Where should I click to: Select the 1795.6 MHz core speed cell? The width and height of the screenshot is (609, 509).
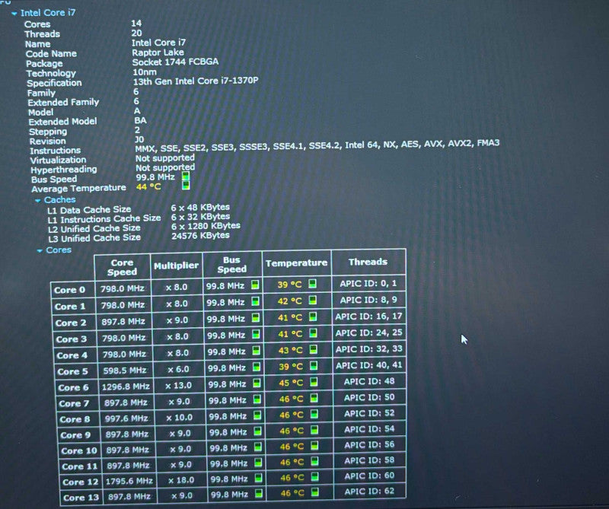[129, 481]
